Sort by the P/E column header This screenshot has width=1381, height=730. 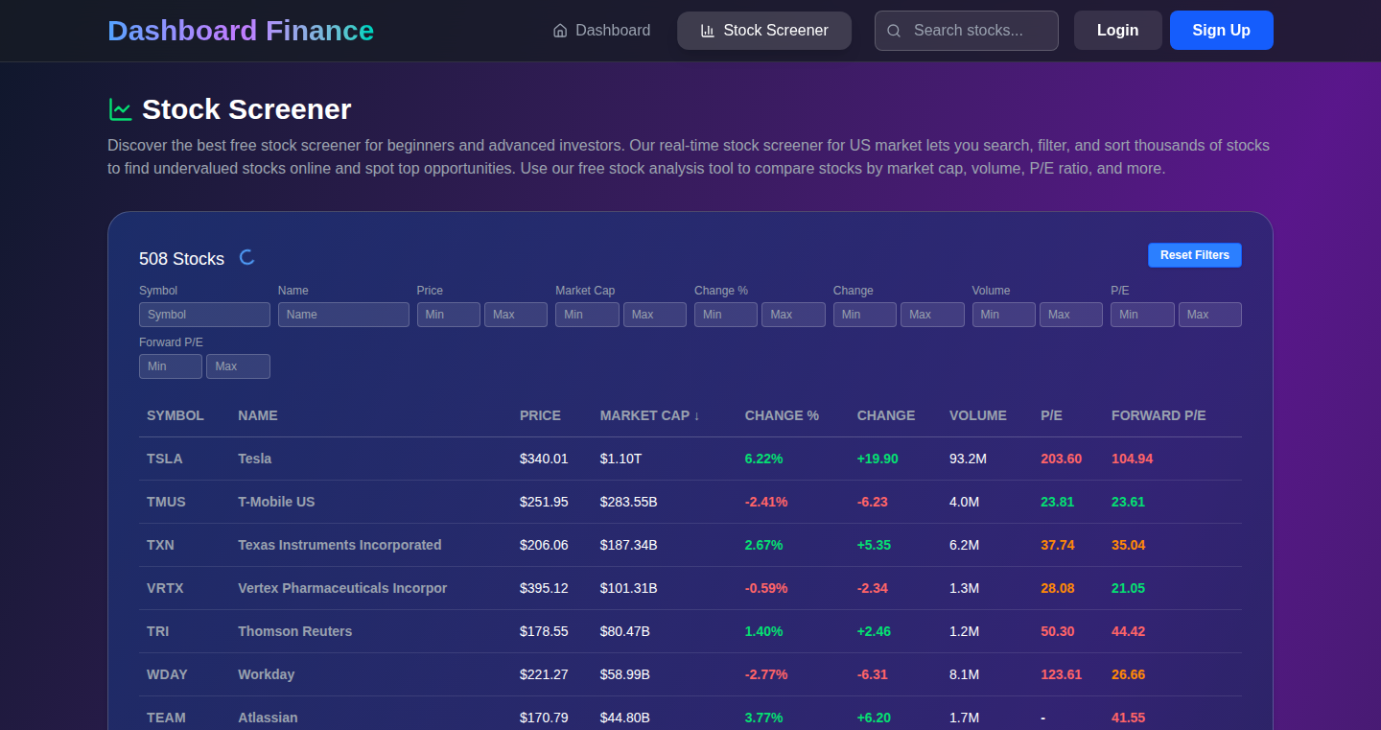[x=1051, y=415]
